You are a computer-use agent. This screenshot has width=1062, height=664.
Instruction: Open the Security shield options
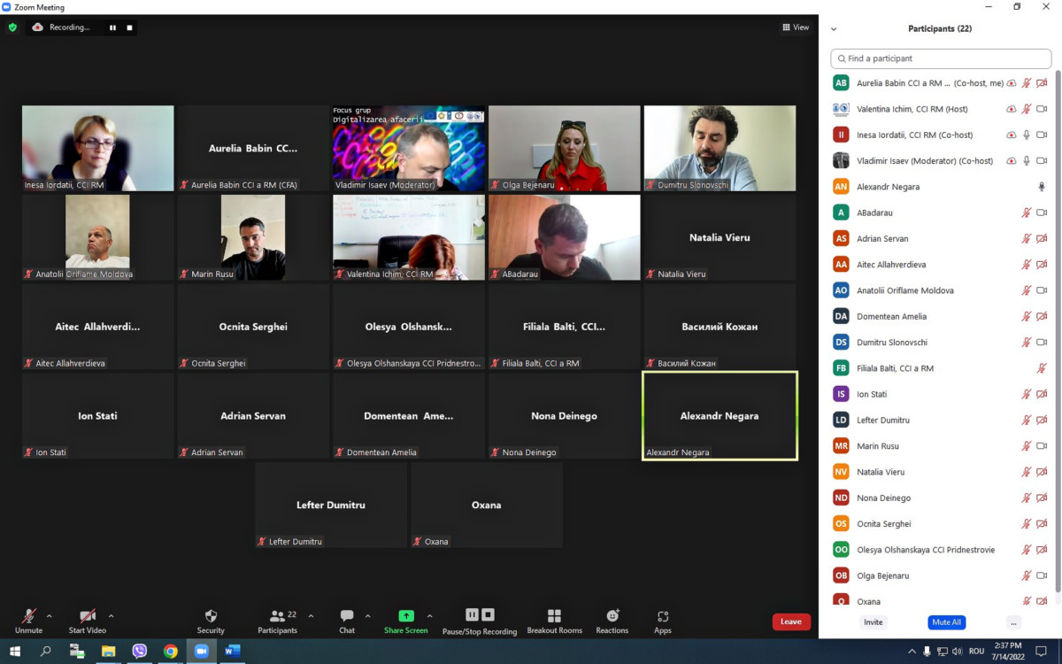click(211, 620)
